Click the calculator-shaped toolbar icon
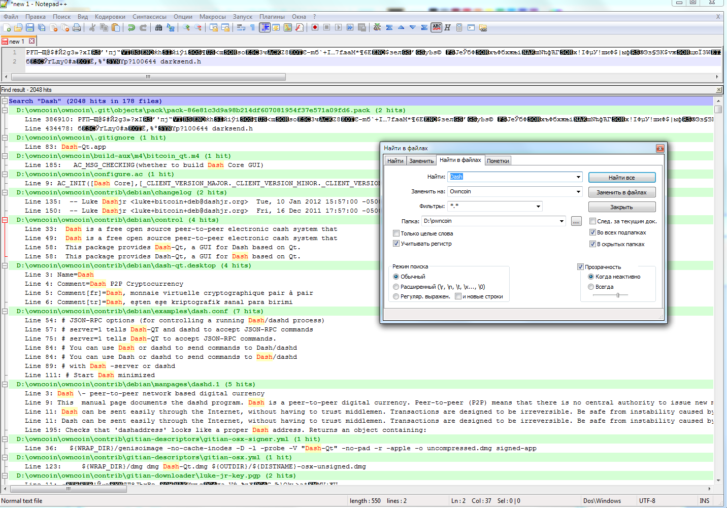 [x=459, y=27]
